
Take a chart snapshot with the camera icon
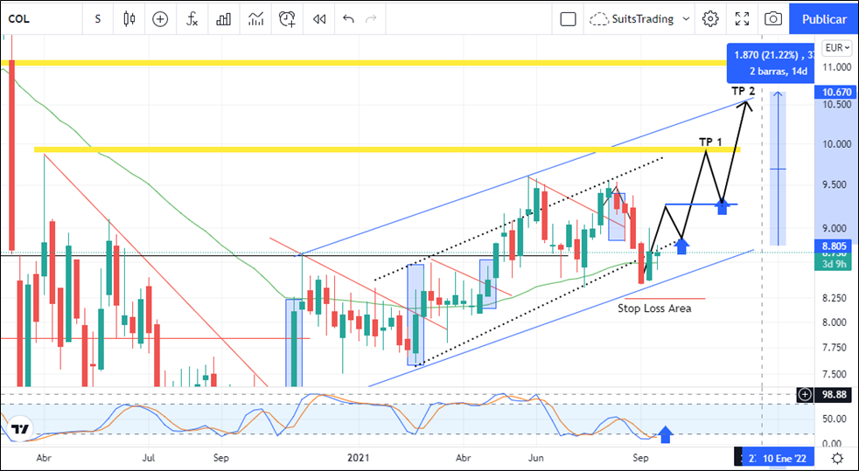[x=773, y=18]
